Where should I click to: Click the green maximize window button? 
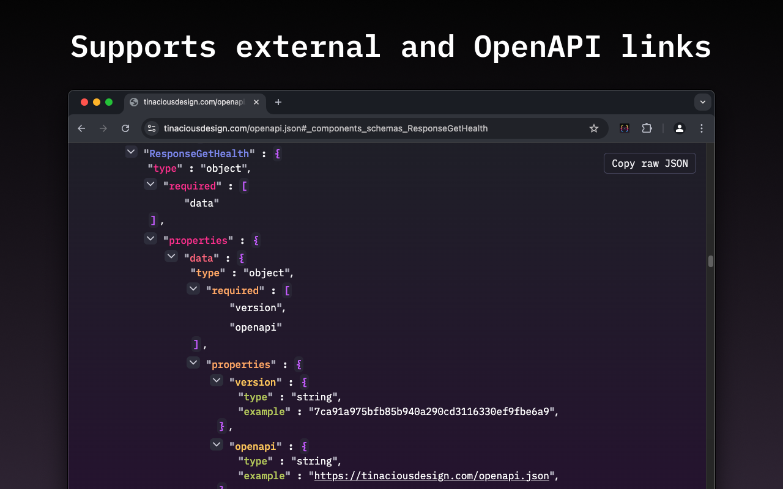coord(109,102)
